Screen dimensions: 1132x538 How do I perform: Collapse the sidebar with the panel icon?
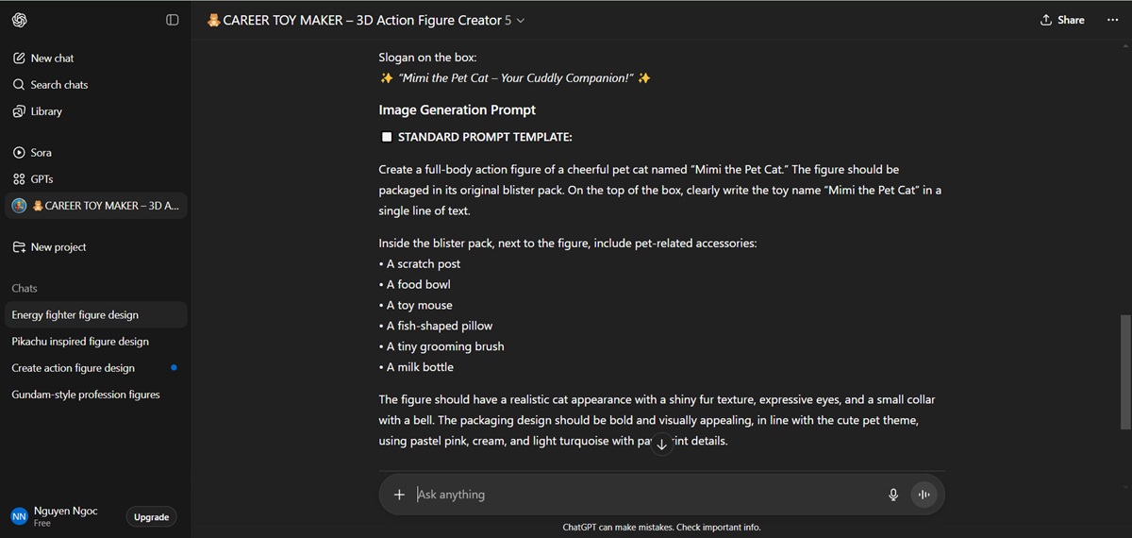click(x=172, y=20)
